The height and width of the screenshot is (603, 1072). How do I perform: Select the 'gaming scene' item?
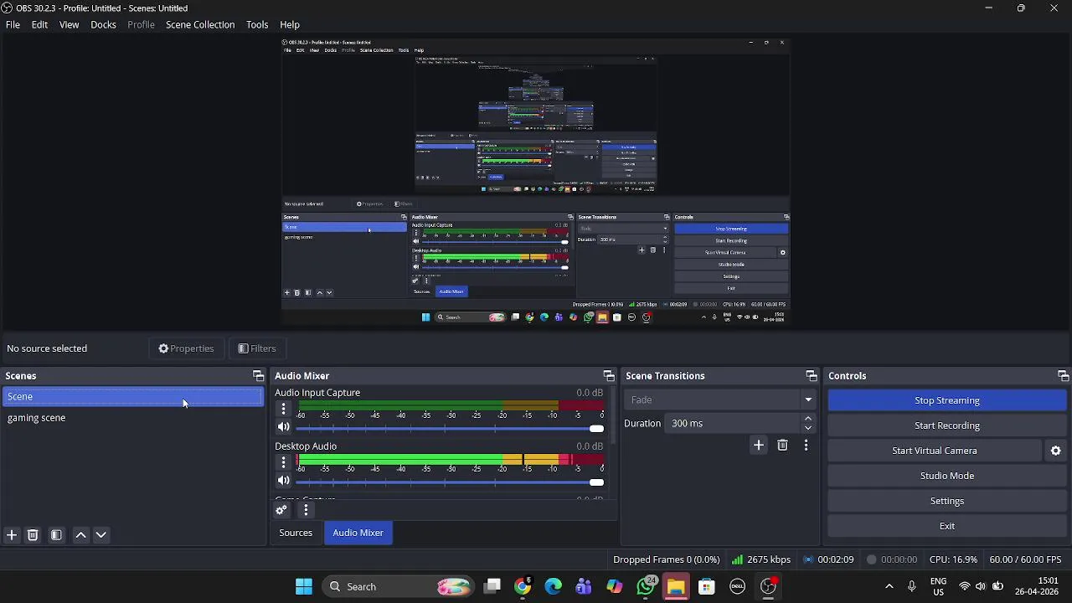(132, 418)
